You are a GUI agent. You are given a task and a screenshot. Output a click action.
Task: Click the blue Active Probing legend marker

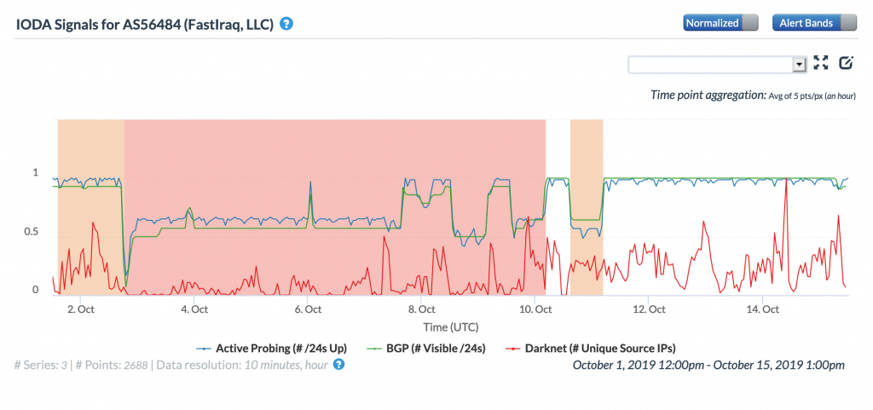coord(204,348)
